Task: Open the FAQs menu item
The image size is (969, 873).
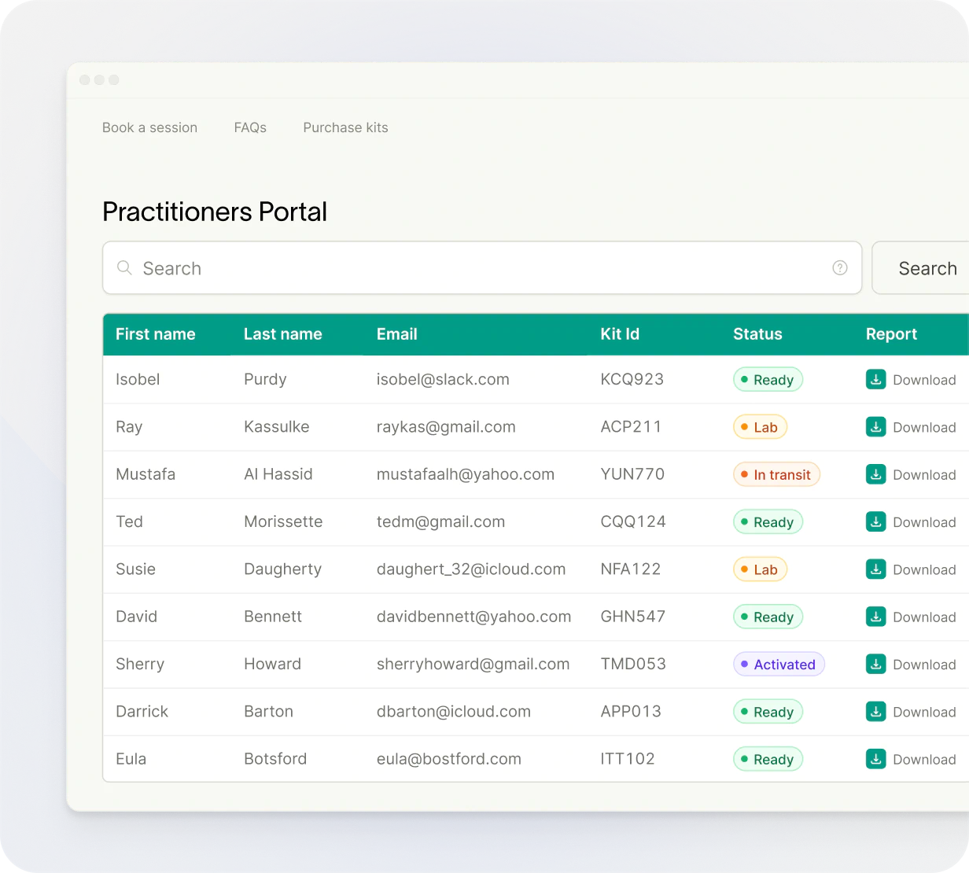Action: point(250,127)
